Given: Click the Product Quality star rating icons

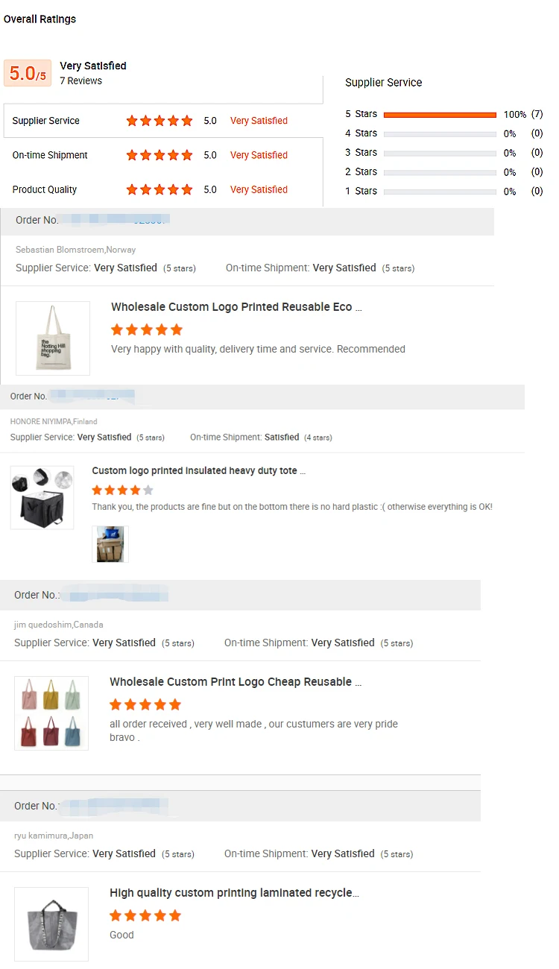Looking at the screenshot, I should pos(160,189).
